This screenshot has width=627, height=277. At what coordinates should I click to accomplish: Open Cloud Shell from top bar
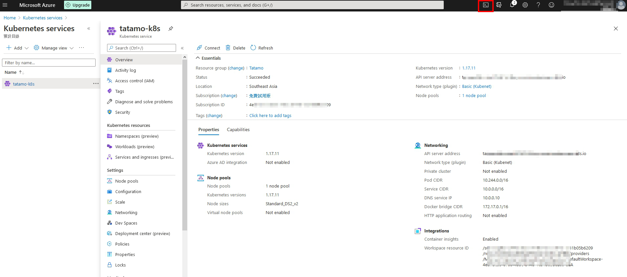tap(486, 5)
